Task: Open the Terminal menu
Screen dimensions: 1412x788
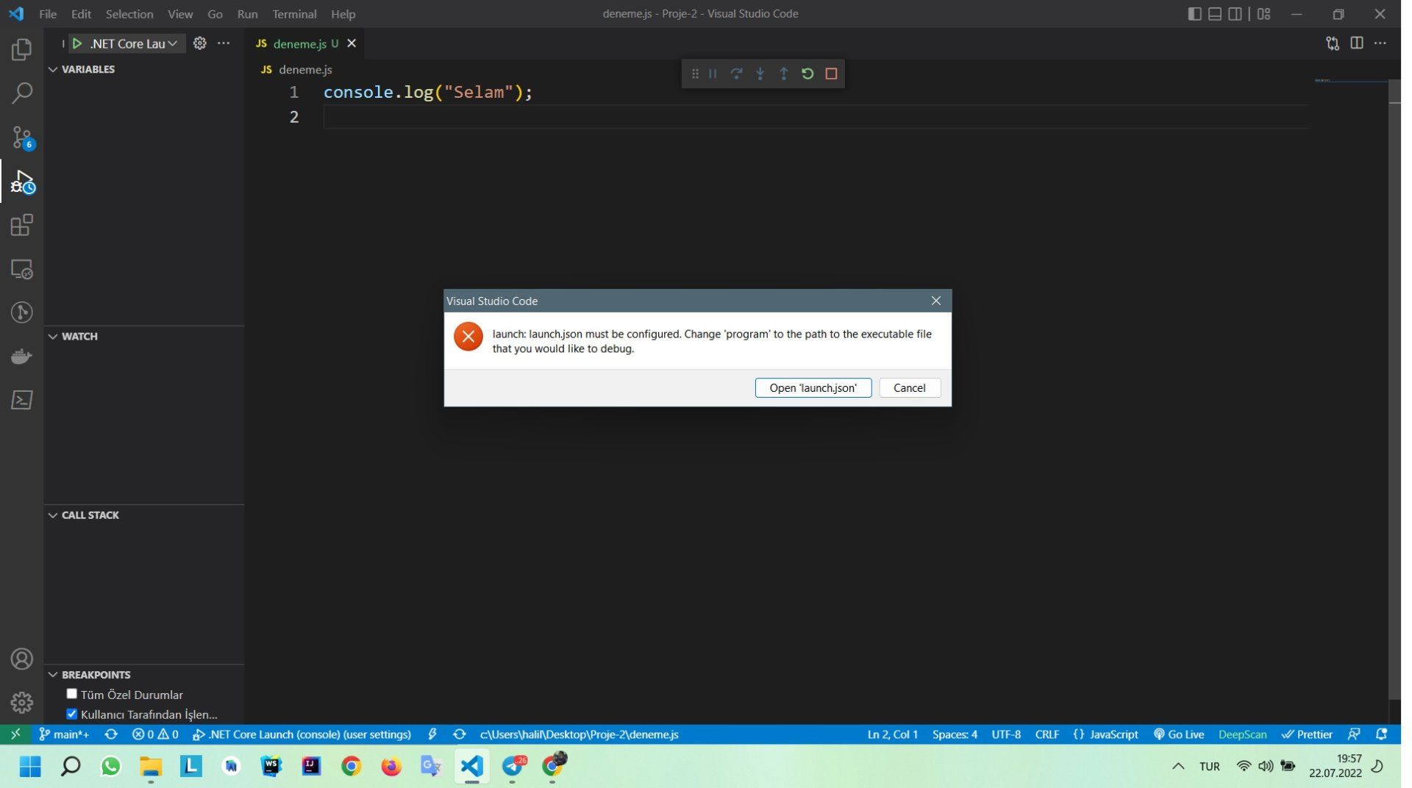Action: pos(294,14)
